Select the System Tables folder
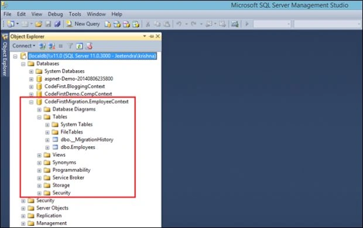The width and height of the screenshot is (363, 228). pos(76,125)
